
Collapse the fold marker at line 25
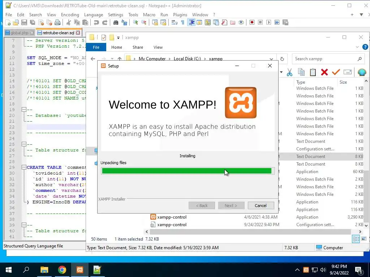click(24, 144)
